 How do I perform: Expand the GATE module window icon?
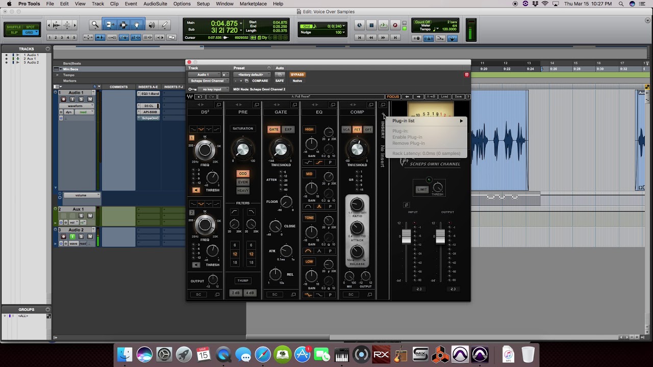pyautogui.click(x=295, y=105)
